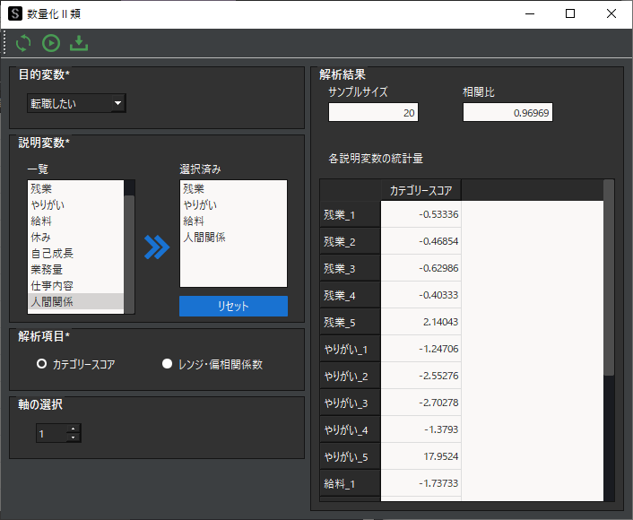Click the やりがい_3 row header

(x=350, y=403)
